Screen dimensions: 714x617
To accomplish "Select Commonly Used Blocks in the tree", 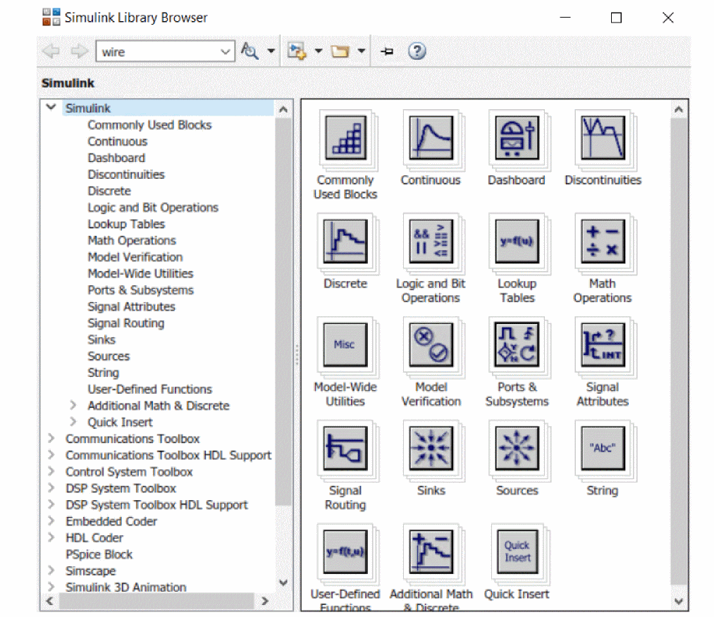I will [x=149, y=125].
